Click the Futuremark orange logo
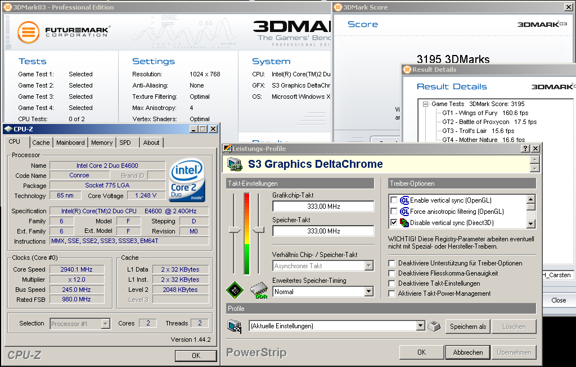The image size is (576, 367). coord(28,32)
